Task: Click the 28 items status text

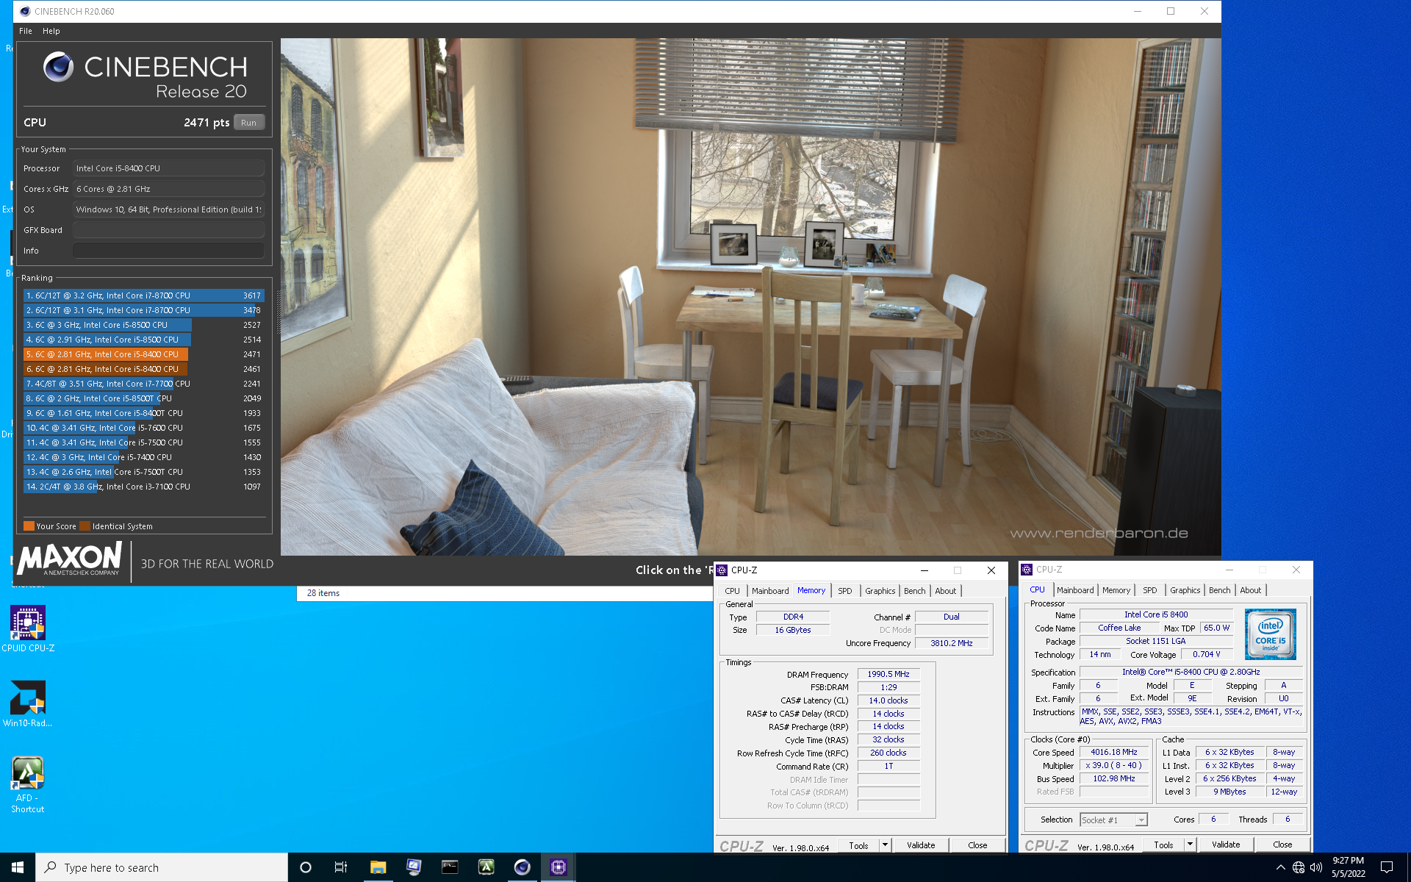Action: [323, 593]
